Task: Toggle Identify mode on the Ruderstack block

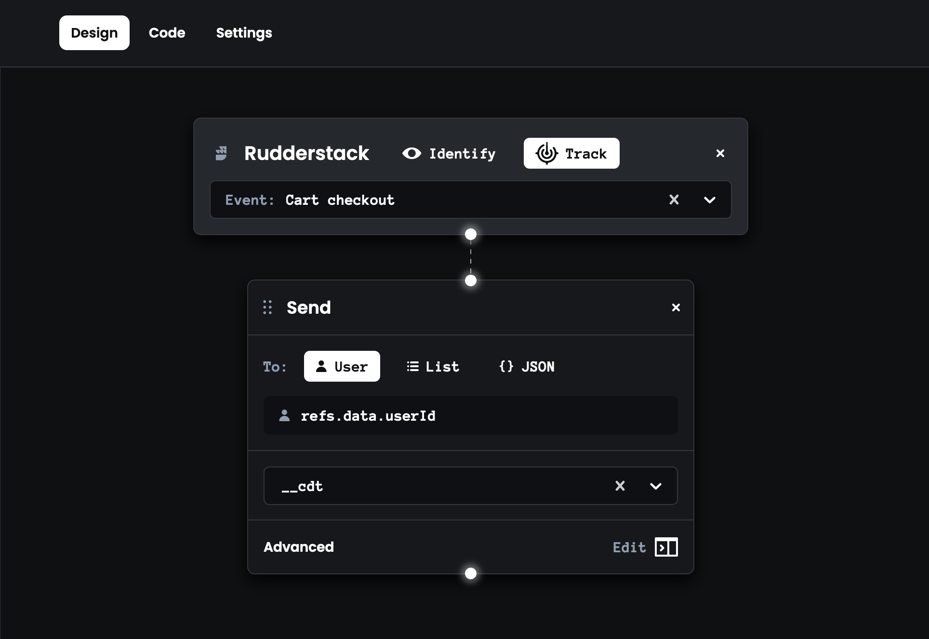Action: click(x=448, y=153)
